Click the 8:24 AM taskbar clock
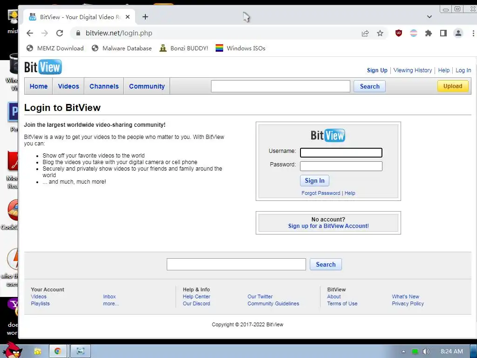The height and width of the screenshot is (358, 477). [452, 351]
